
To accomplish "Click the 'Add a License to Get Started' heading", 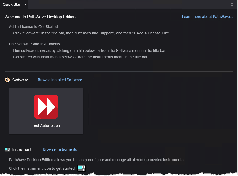I will 33,27.
